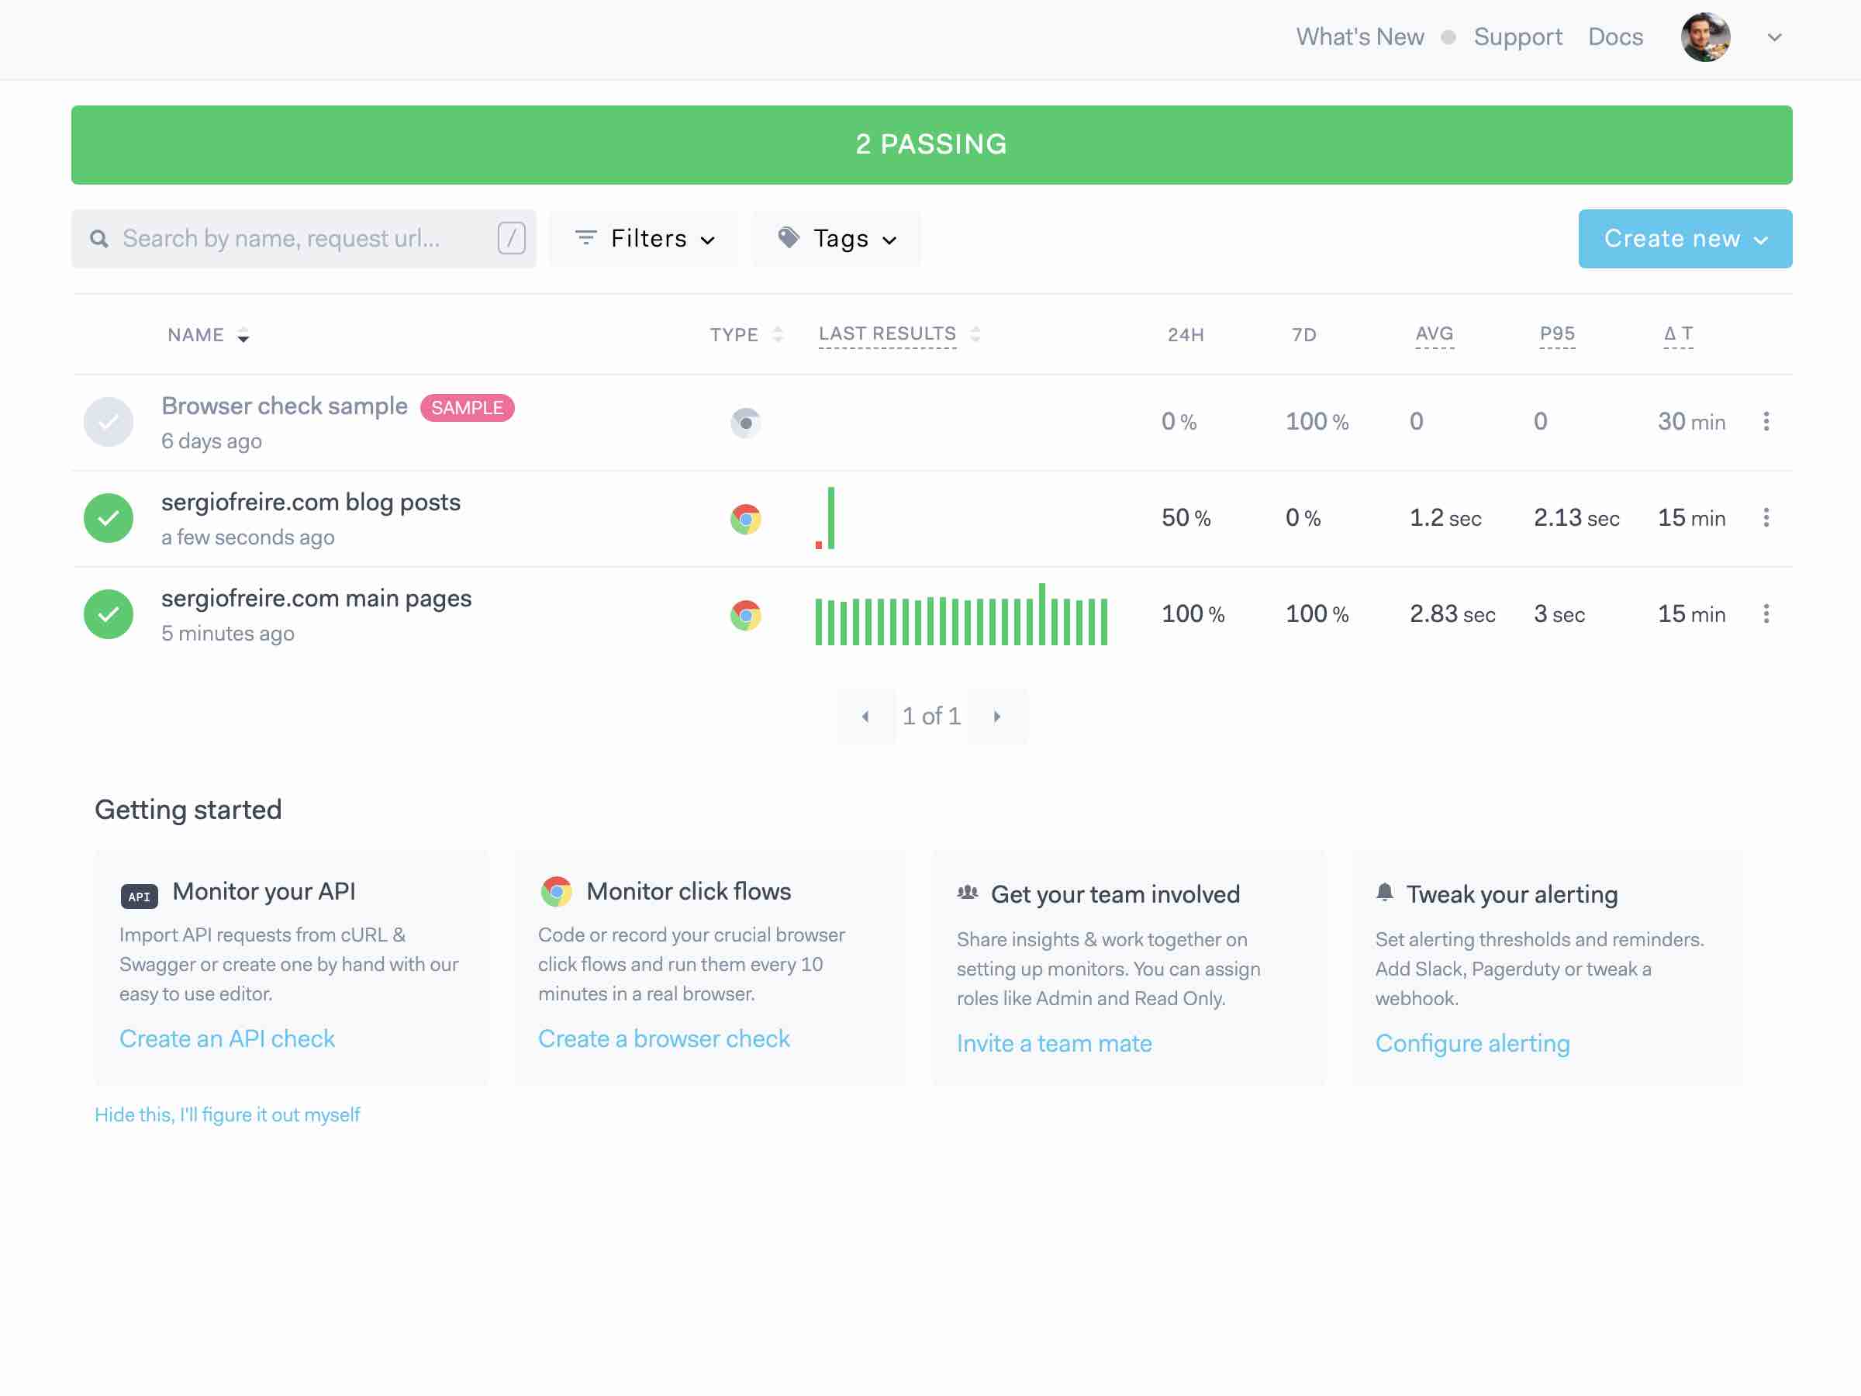Open kebab menu for main pages check
The height and width of the screenshot is (1396, 1861).
coord(1765,613)
